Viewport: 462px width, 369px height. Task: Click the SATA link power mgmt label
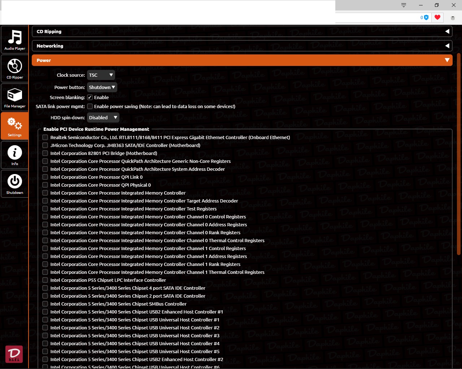pyautogui.click(x=60, y=106)
